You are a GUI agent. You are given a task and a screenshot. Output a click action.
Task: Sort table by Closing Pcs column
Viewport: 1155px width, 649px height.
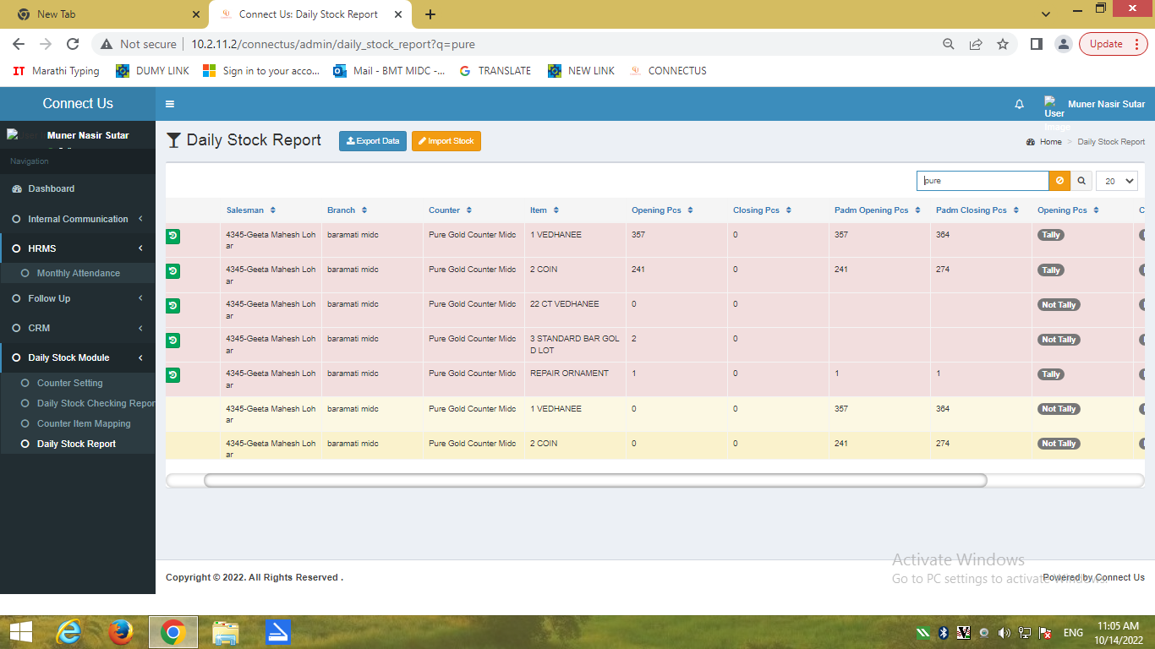click(762, 210)
